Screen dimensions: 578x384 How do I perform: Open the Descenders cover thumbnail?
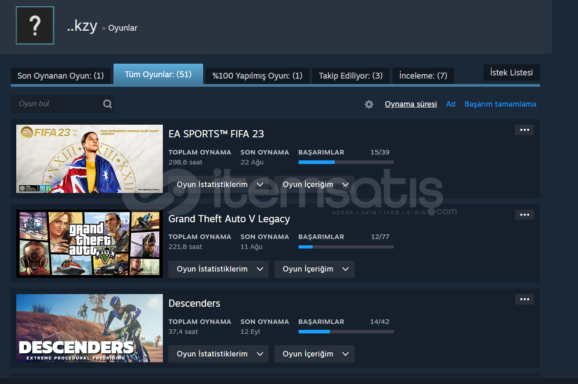[x=90, y=328]
